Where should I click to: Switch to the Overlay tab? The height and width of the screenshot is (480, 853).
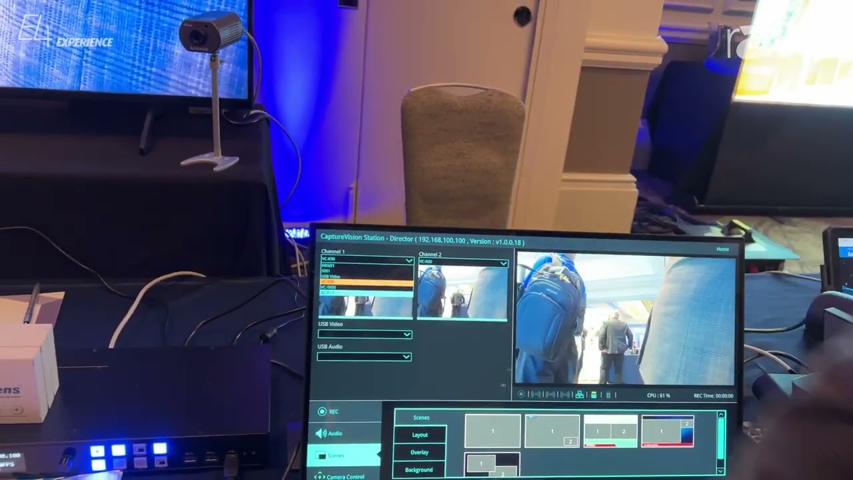[x=419, y=452]
